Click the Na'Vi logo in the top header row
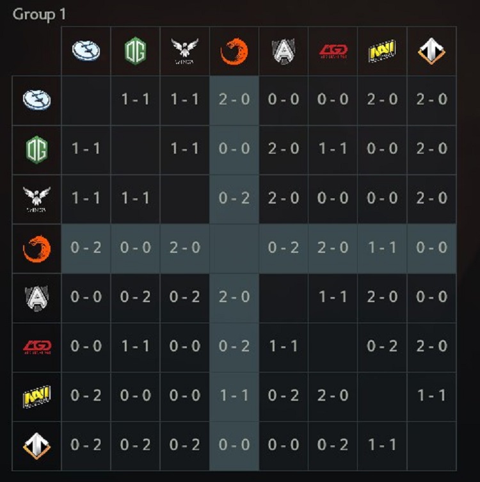The width and height of the screenshot is (480, 482). [382, 51]
